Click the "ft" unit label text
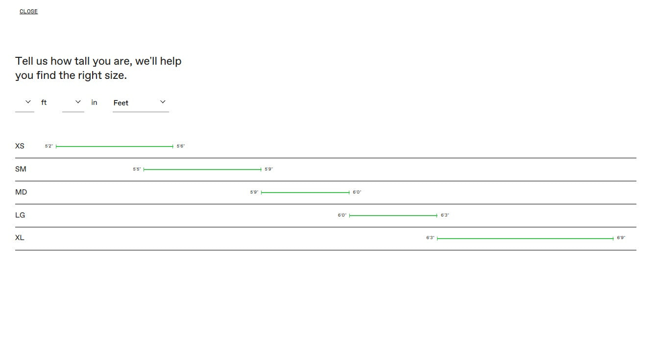Screen dimensions: 654x342 pyautogui.click(x=44, y=102)
